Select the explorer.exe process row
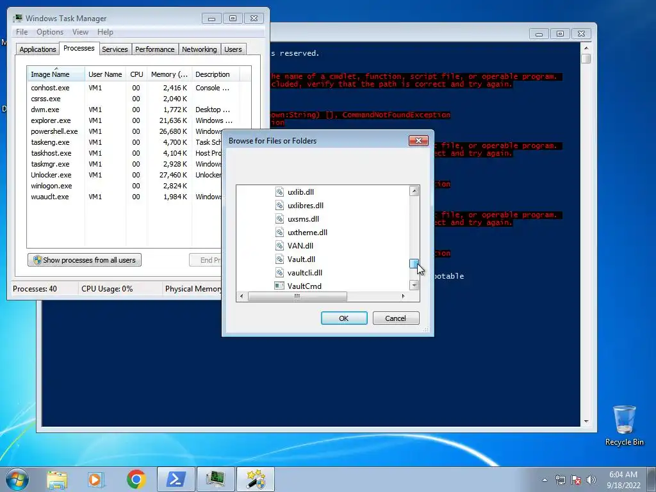Viewport: 656px width, 492px height. tap(139, 120)
